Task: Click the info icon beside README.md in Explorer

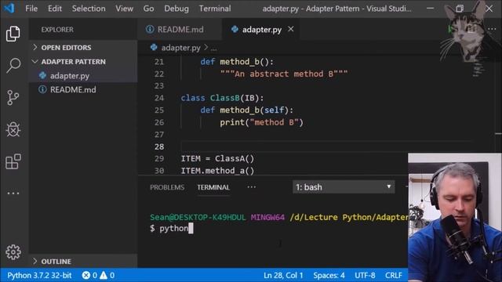Action: (42, 89)
